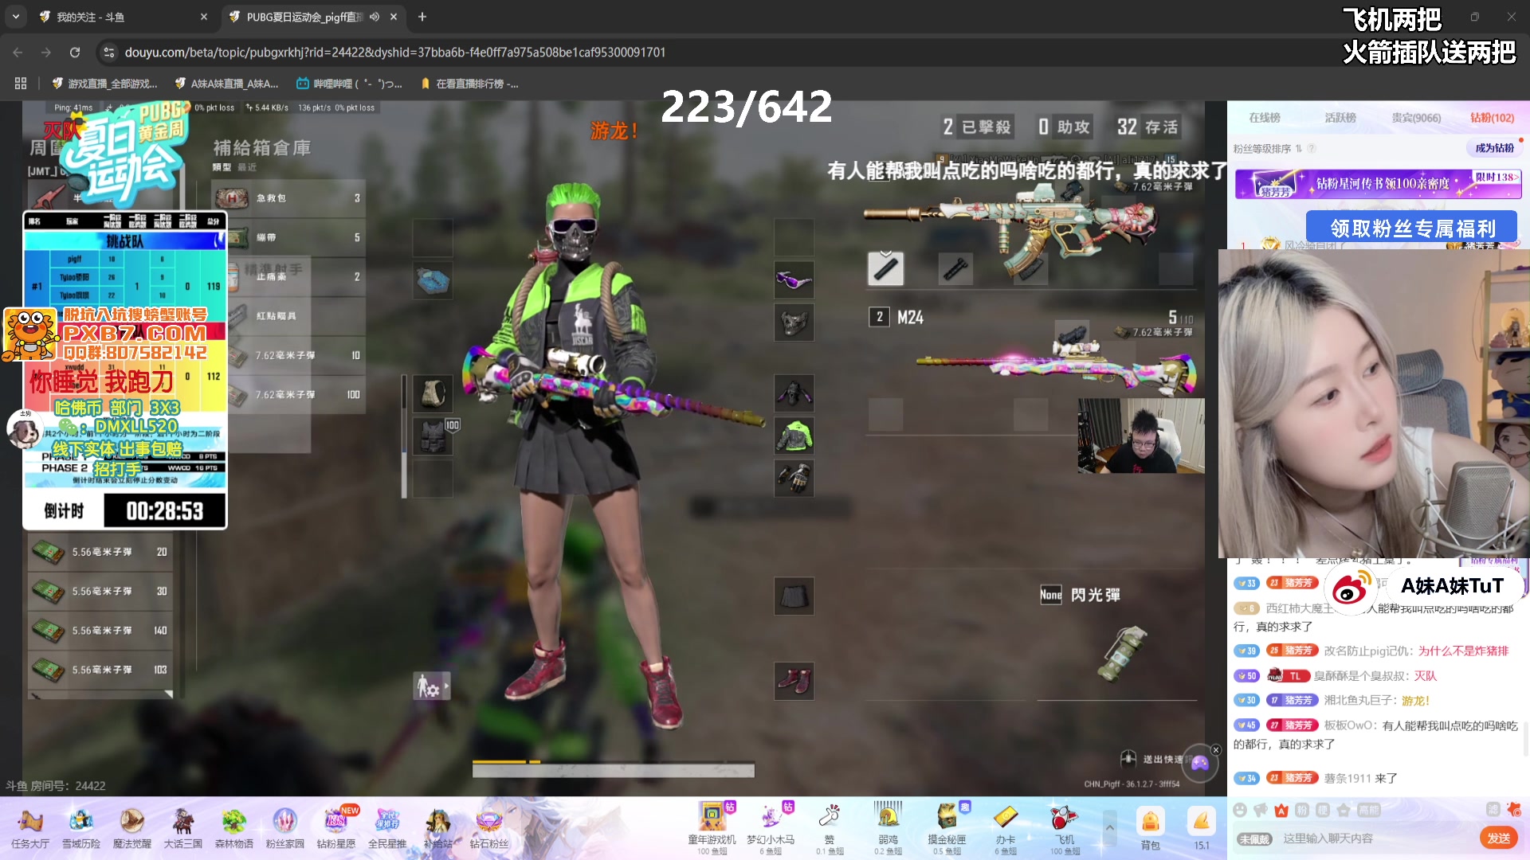Open the browser apps grid shortcut

21,84
